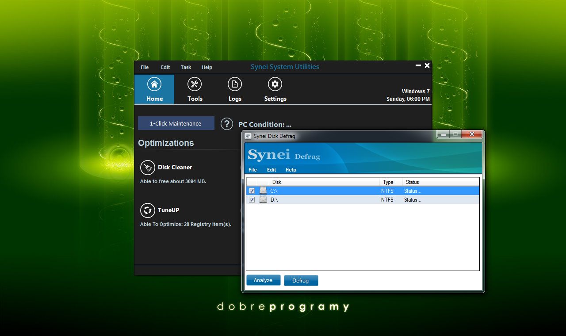Click 'Able to free about 3094 MB.' text
The width and height of the screenshot is (566, 336).
(x=173, y=181)
